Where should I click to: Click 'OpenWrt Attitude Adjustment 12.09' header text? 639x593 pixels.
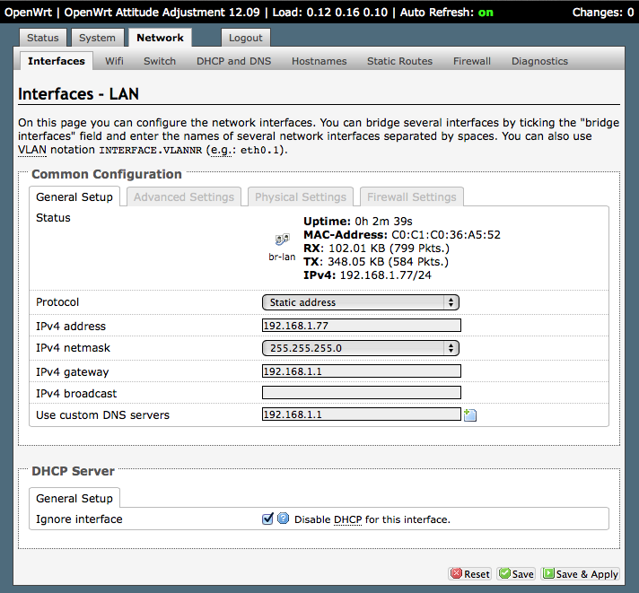tap(162, 13)
